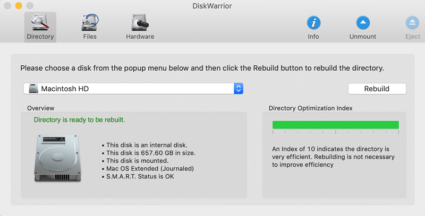
Task: Click the Eject toolbar icon
Action: (x=412, y=23)
